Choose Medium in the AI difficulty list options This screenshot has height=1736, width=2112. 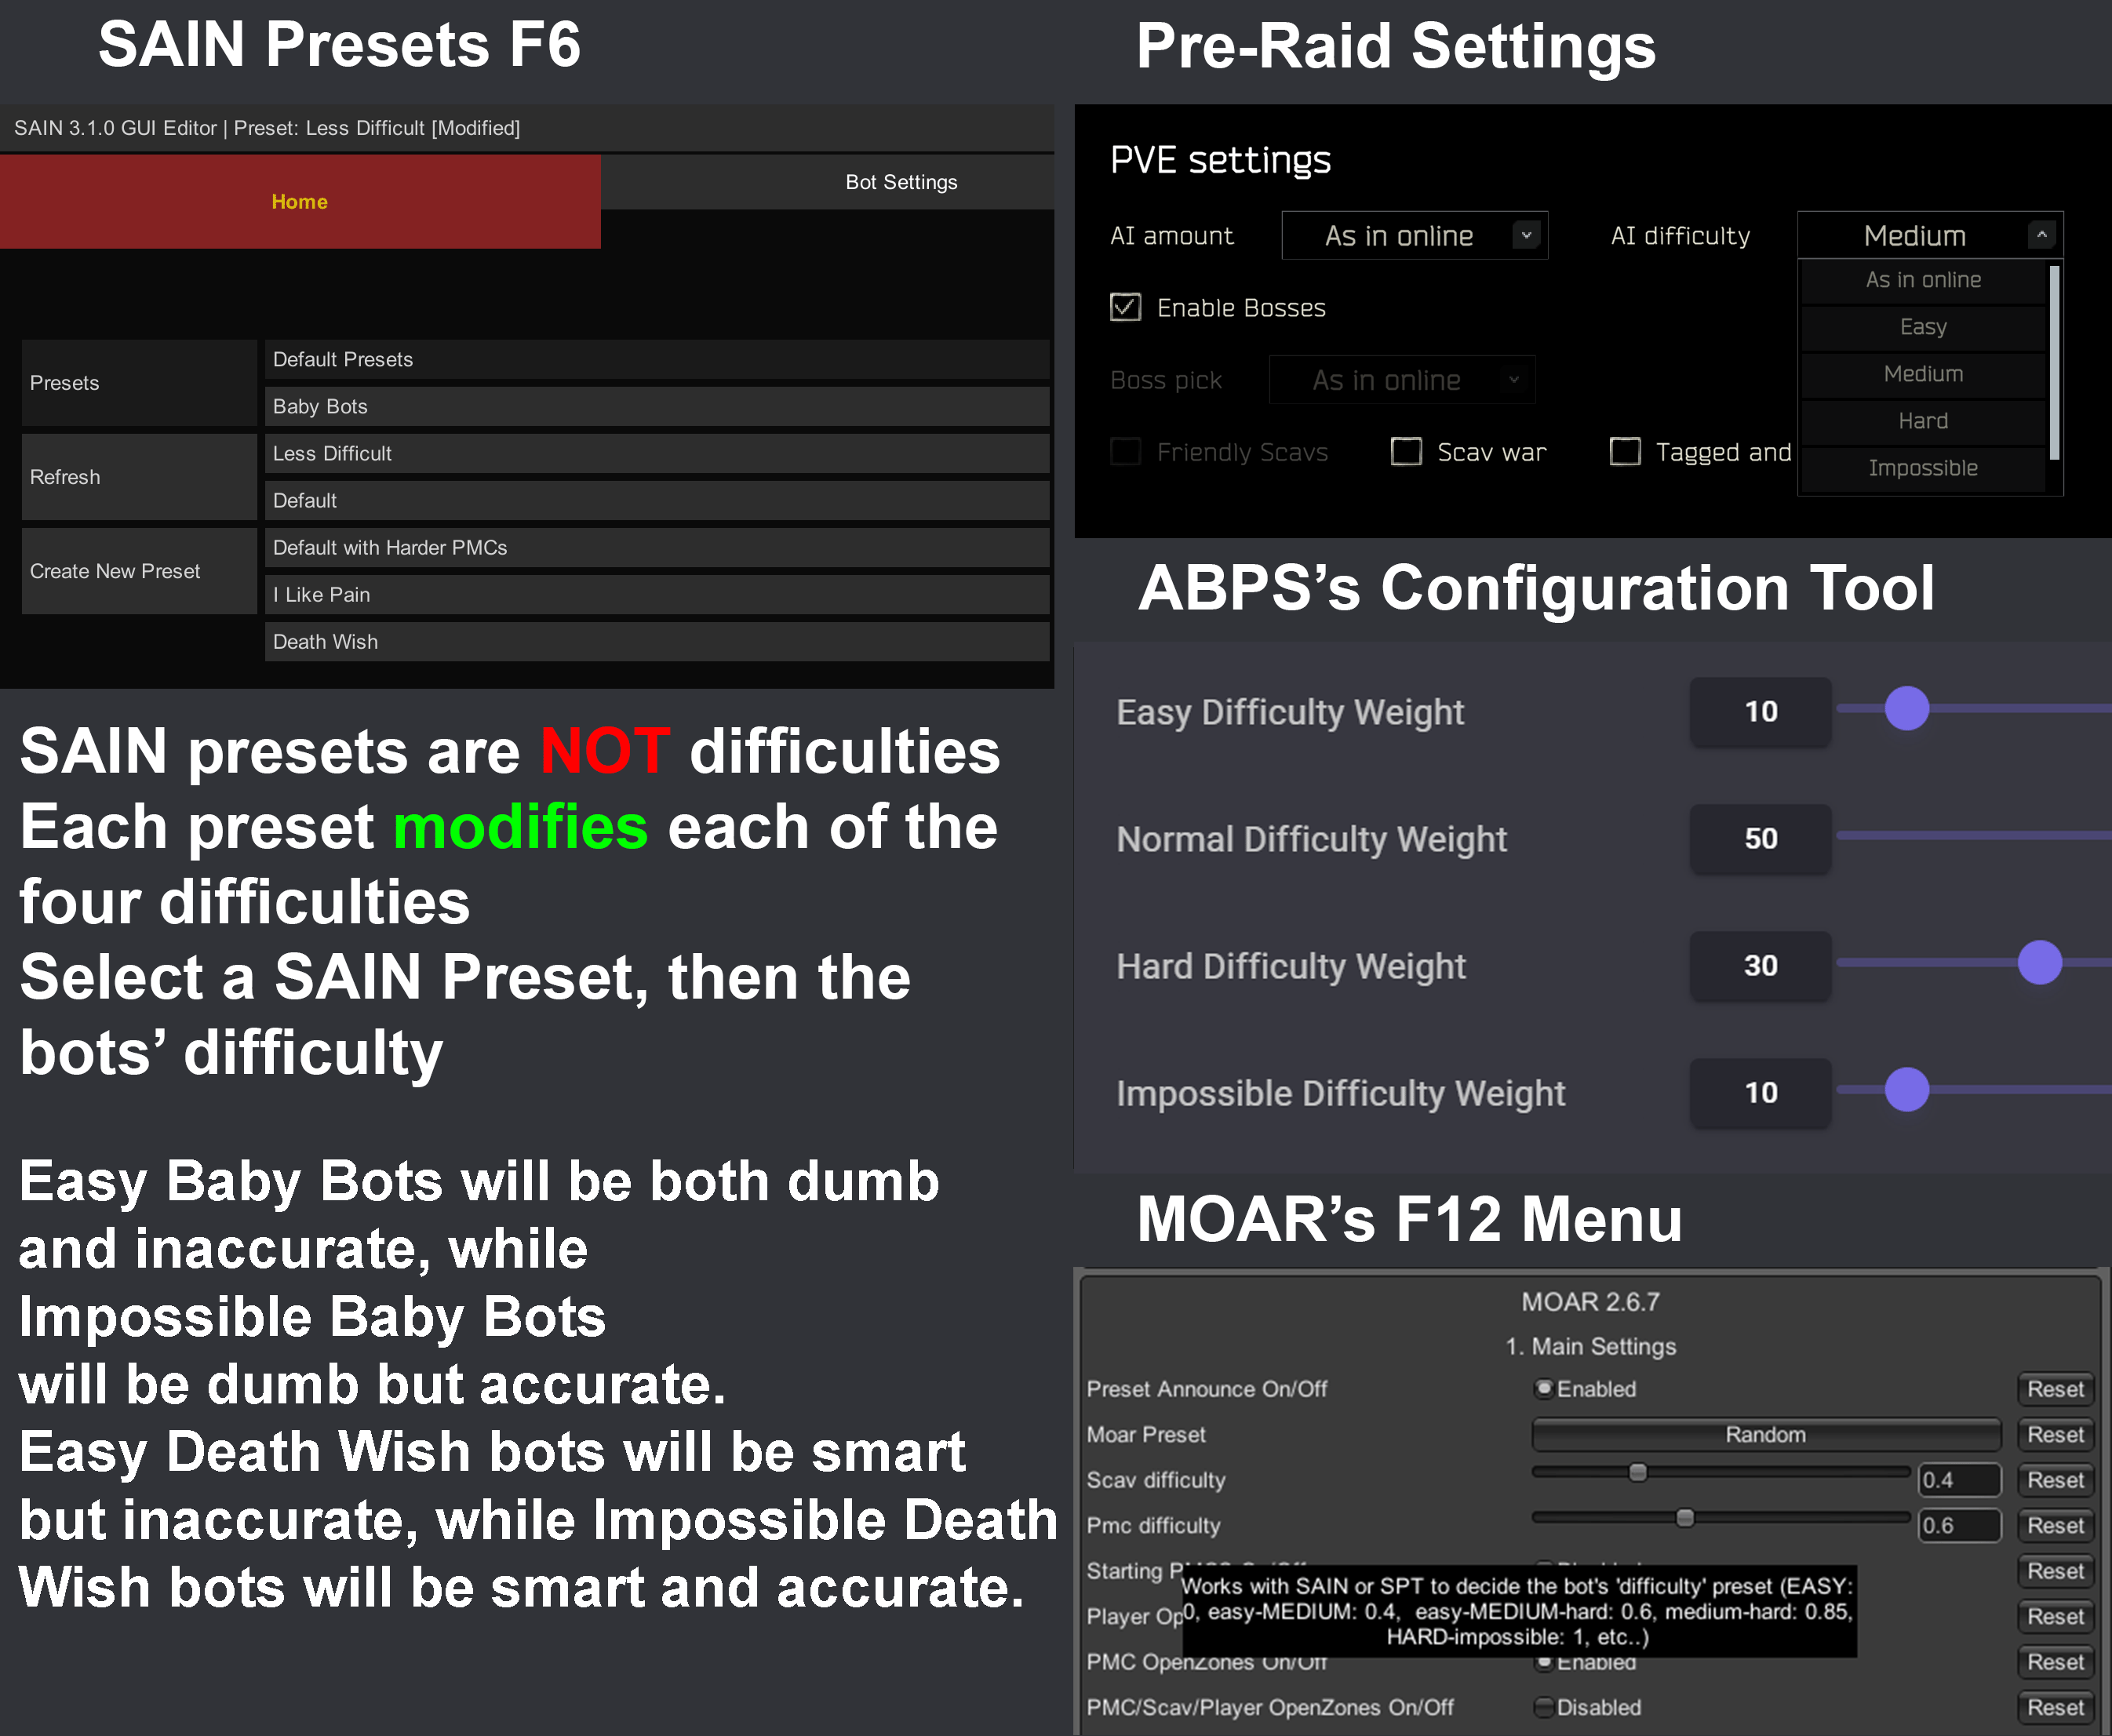point(1923,374)
